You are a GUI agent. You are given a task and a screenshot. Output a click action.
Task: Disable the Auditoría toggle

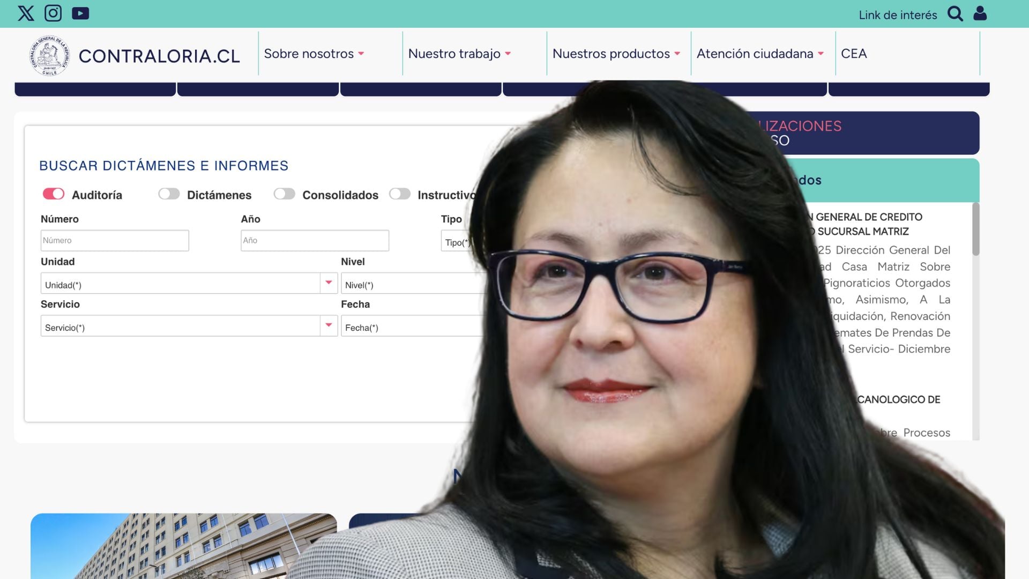click(x=53, y=194)
